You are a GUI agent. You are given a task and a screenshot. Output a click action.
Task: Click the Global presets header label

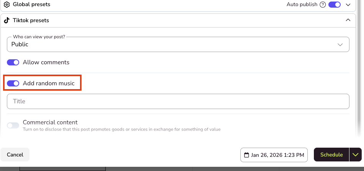coord(31,5)
